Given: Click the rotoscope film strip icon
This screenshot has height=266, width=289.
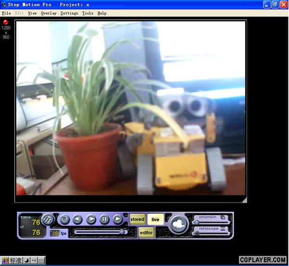Looking at the screenshot, I should point(223,228).
